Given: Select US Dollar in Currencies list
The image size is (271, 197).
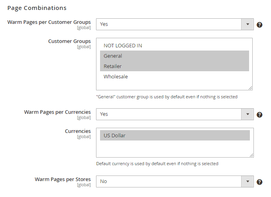Looking at the screenshot, I should tap(115, 136).
